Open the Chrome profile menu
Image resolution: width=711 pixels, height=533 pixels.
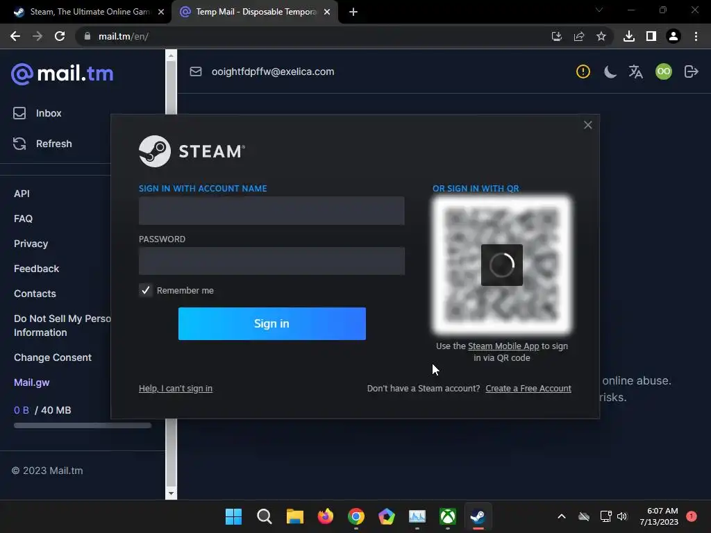[x=674, y=36]
